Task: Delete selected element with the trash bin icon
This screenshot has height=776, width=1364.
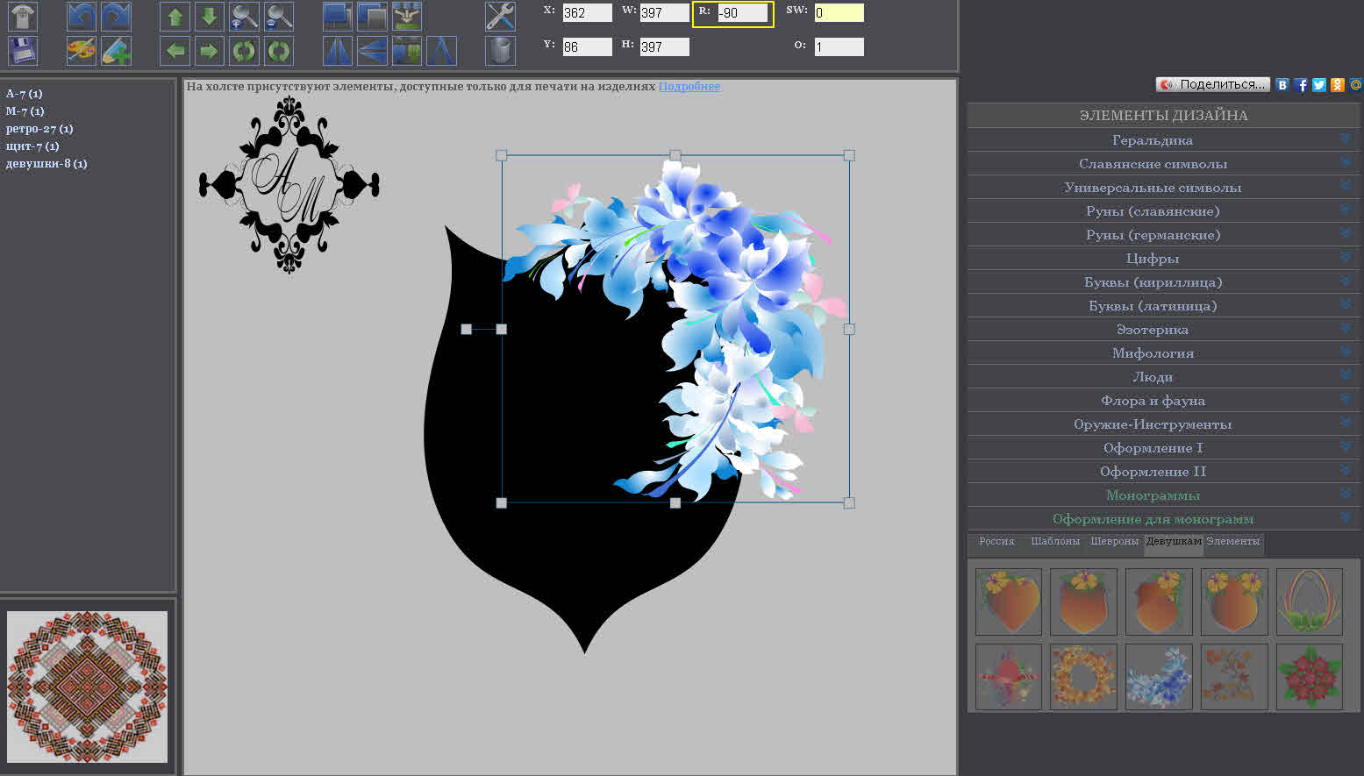Action: [500, 51]
